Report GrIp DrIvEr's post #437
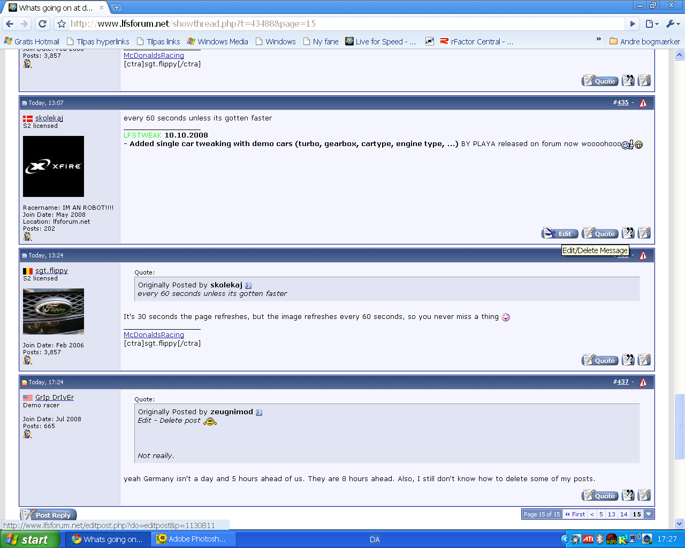The height and width of the screenshot is (548, 685). point(643,382)
